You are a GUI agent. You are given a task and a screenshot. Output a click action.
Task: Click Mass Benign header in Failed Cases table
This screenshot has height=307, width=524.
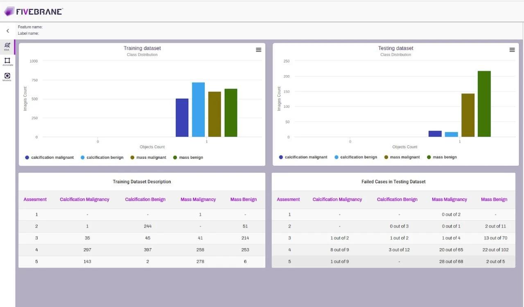[x=494, y=200]
